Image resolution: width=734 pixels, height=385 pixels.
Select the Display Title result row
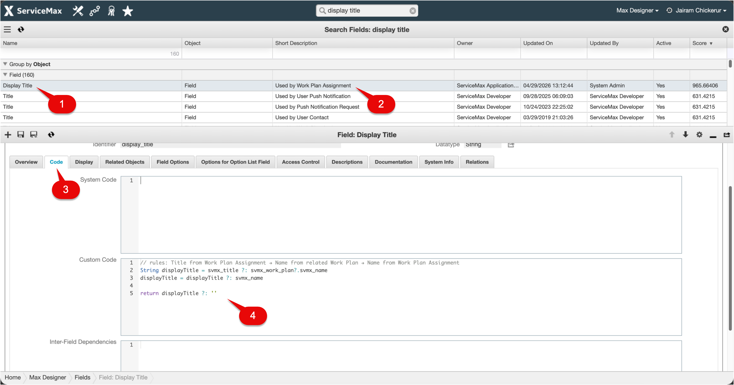[364, 85]
